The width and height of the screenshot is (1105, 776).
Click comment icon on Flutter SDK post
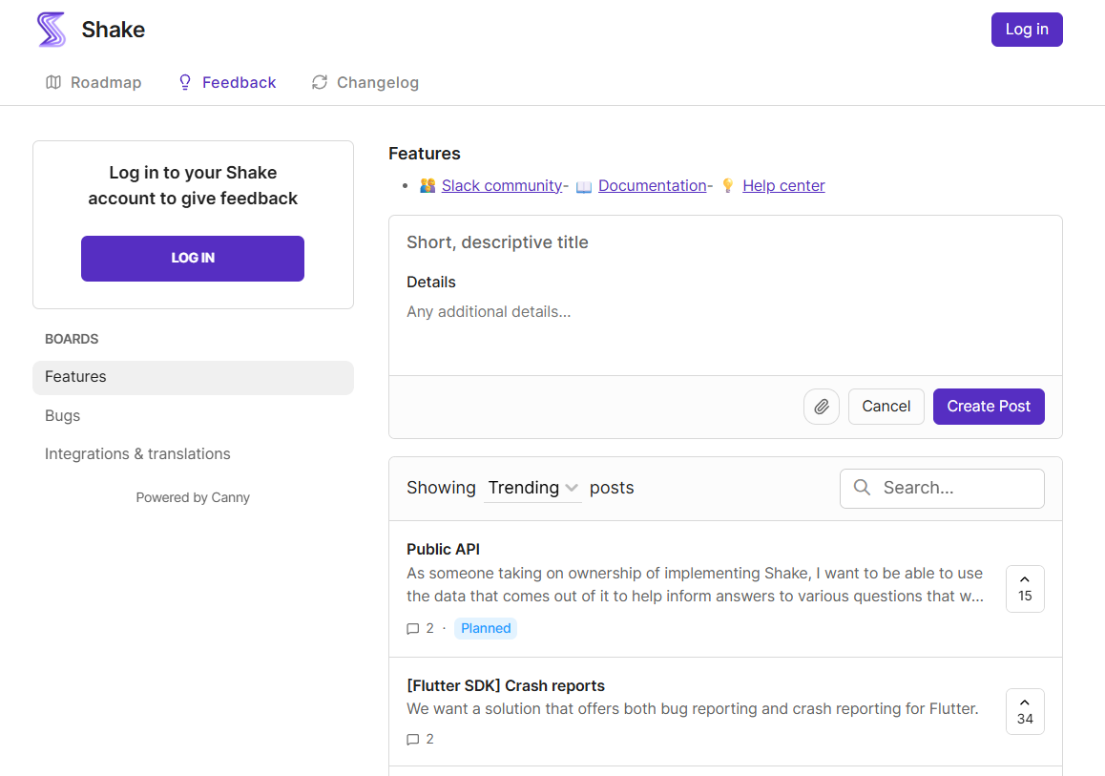tap(413, 740)
